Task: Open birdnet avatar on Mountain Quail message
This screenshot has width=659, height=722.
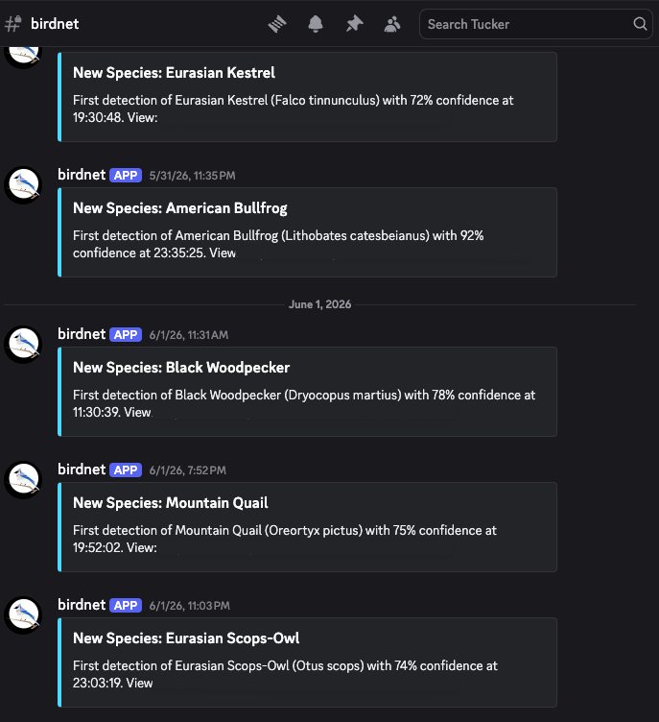Action: click(23, 480)
